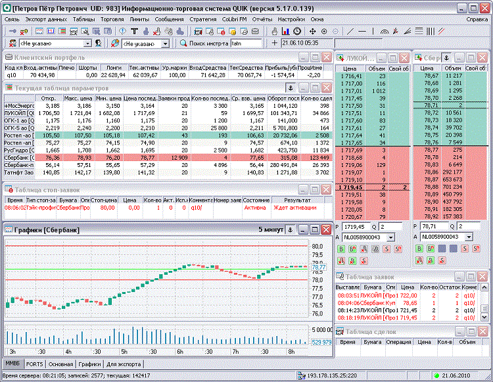
Task: Select the horizontal line drawing tool
Action: click(362, 31)
